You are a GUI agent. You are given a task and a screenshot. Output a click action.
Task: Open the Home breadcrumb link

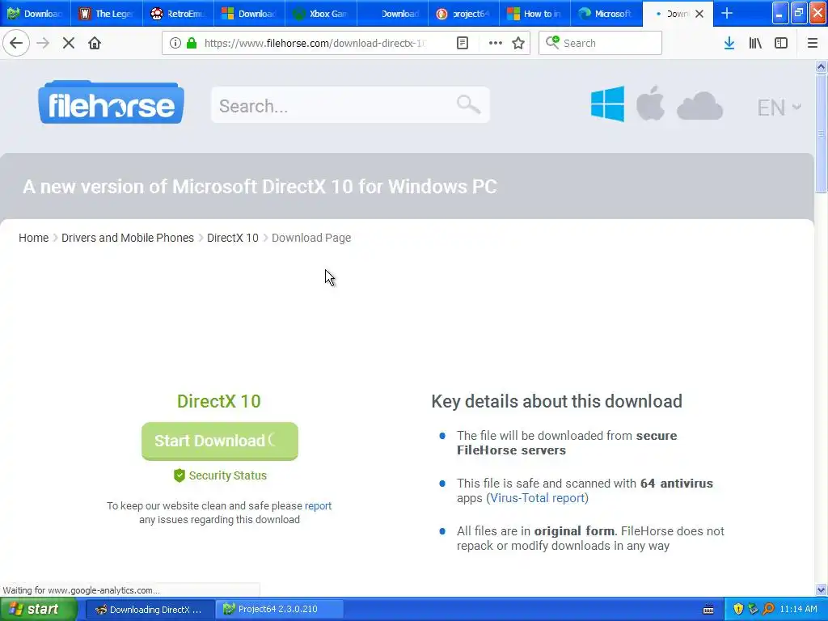34,238
